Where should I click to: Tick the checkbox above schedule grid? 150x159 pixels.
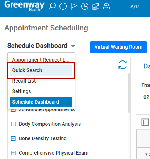click(x=145, y=122)
